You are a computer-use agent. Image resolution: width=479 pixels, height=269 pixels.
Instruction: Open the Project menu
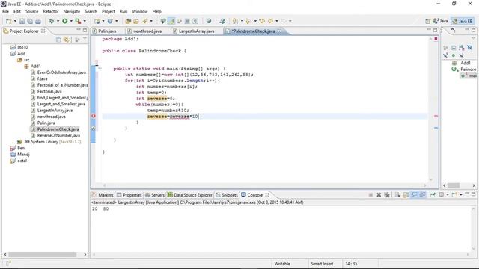(108, 11)
